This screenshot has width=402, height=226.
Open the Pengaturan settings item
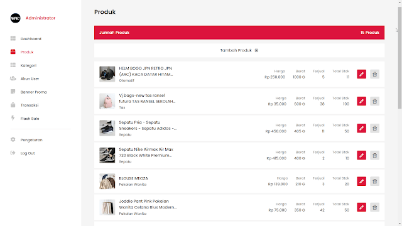pos(31,140)
